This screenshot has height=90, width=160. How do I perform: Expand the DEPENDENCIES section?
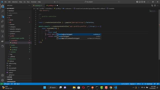18,82
